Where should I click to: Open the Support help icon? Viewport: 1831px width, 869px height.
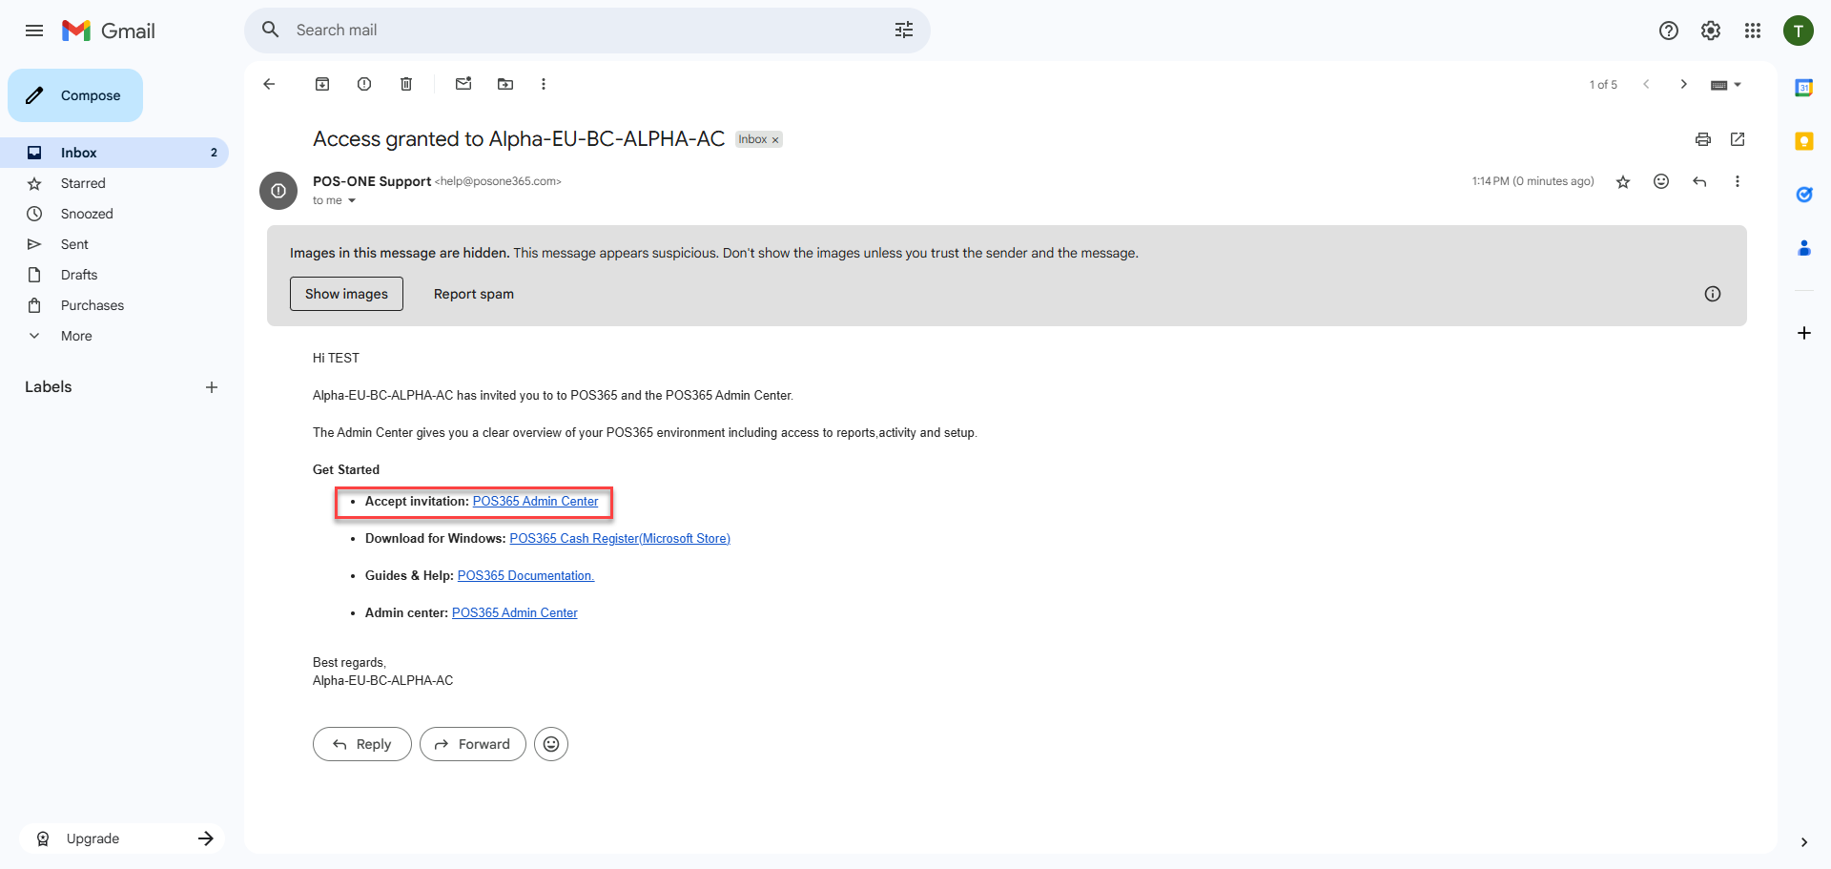[x=1669, y=31]
